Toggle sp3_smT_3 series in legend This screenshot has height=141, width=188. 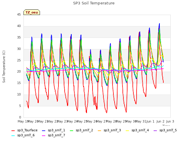[109, 130]
